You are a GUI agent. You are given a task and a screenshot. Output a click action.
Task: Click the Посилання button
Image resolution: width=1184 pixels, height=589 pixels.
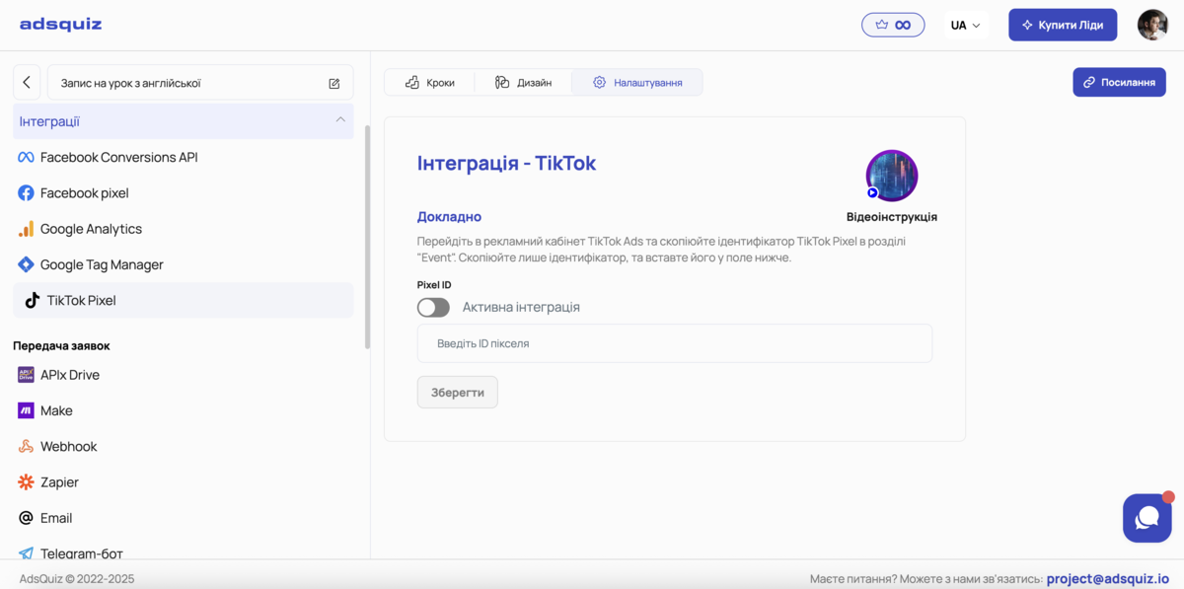coord(1119,82)
